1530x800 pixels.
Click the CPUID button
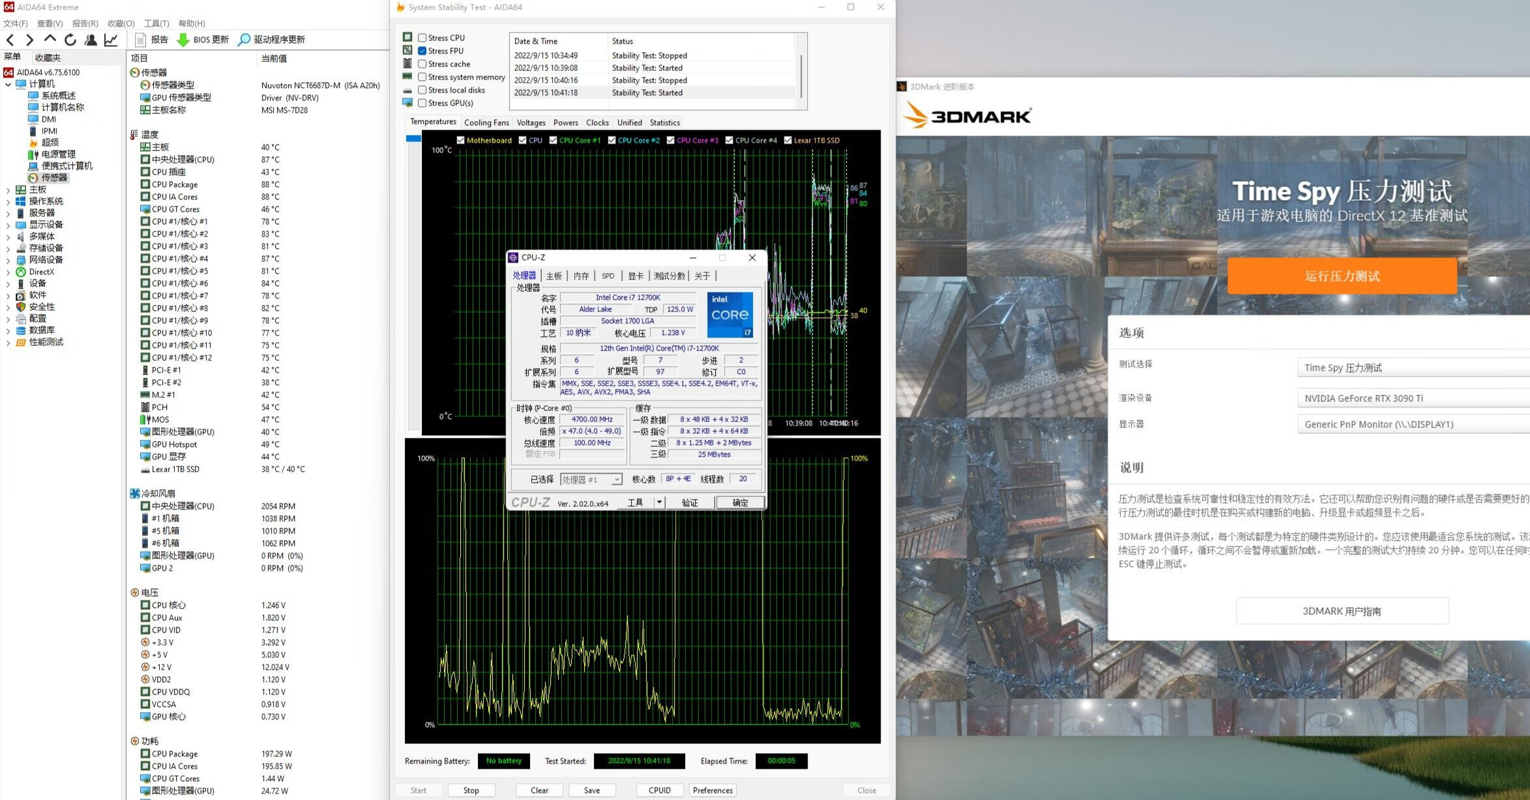660,790
